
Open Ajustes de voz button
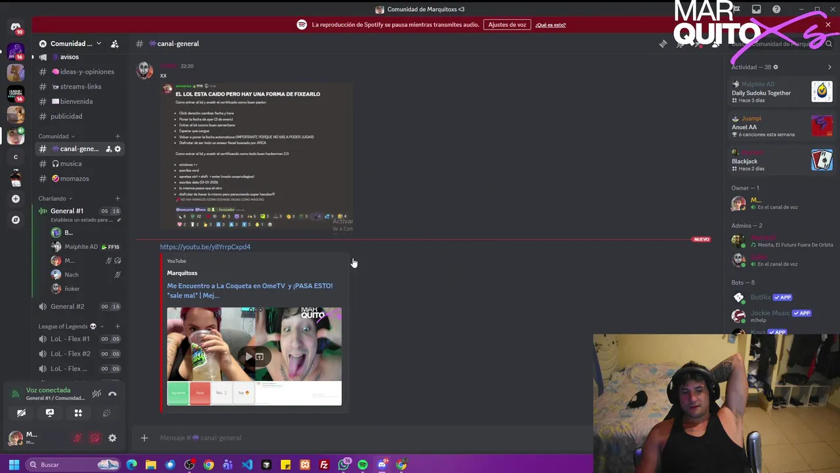(507, 25)
